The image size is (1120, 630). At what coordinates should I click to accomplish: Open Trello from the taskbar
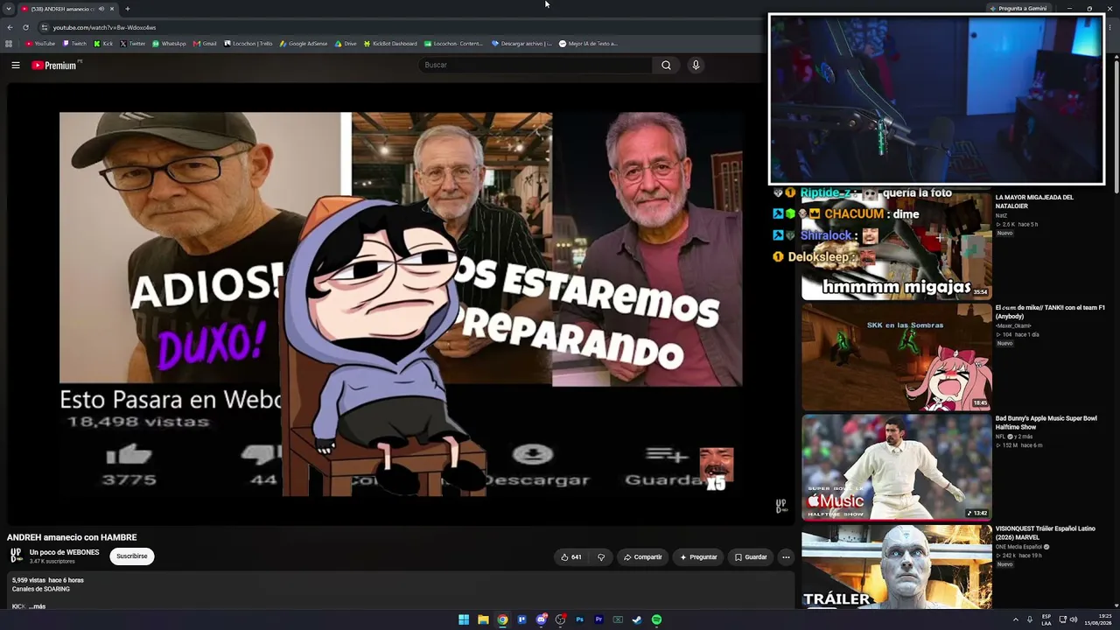click(x=521, y=619)
